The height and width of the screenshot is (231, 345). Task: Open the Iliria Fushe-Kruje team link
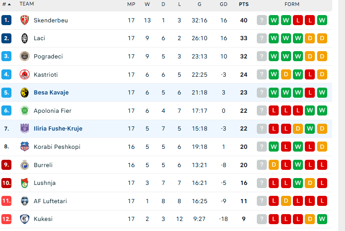coord(58,129)
